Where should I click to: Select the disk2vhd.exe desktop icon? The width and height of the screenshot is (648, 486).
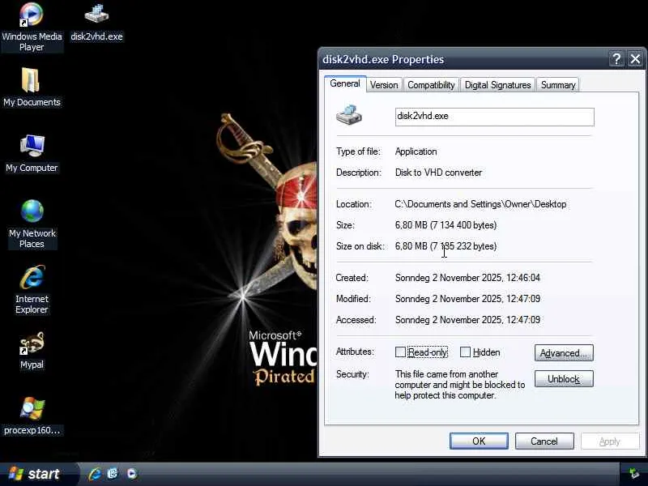click(96, 22)
